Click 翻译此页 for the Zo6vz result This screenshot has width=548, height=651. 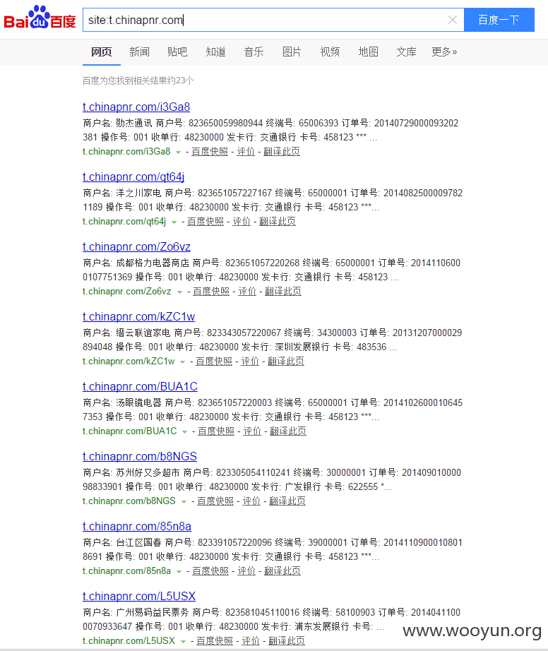coord(283,292)
